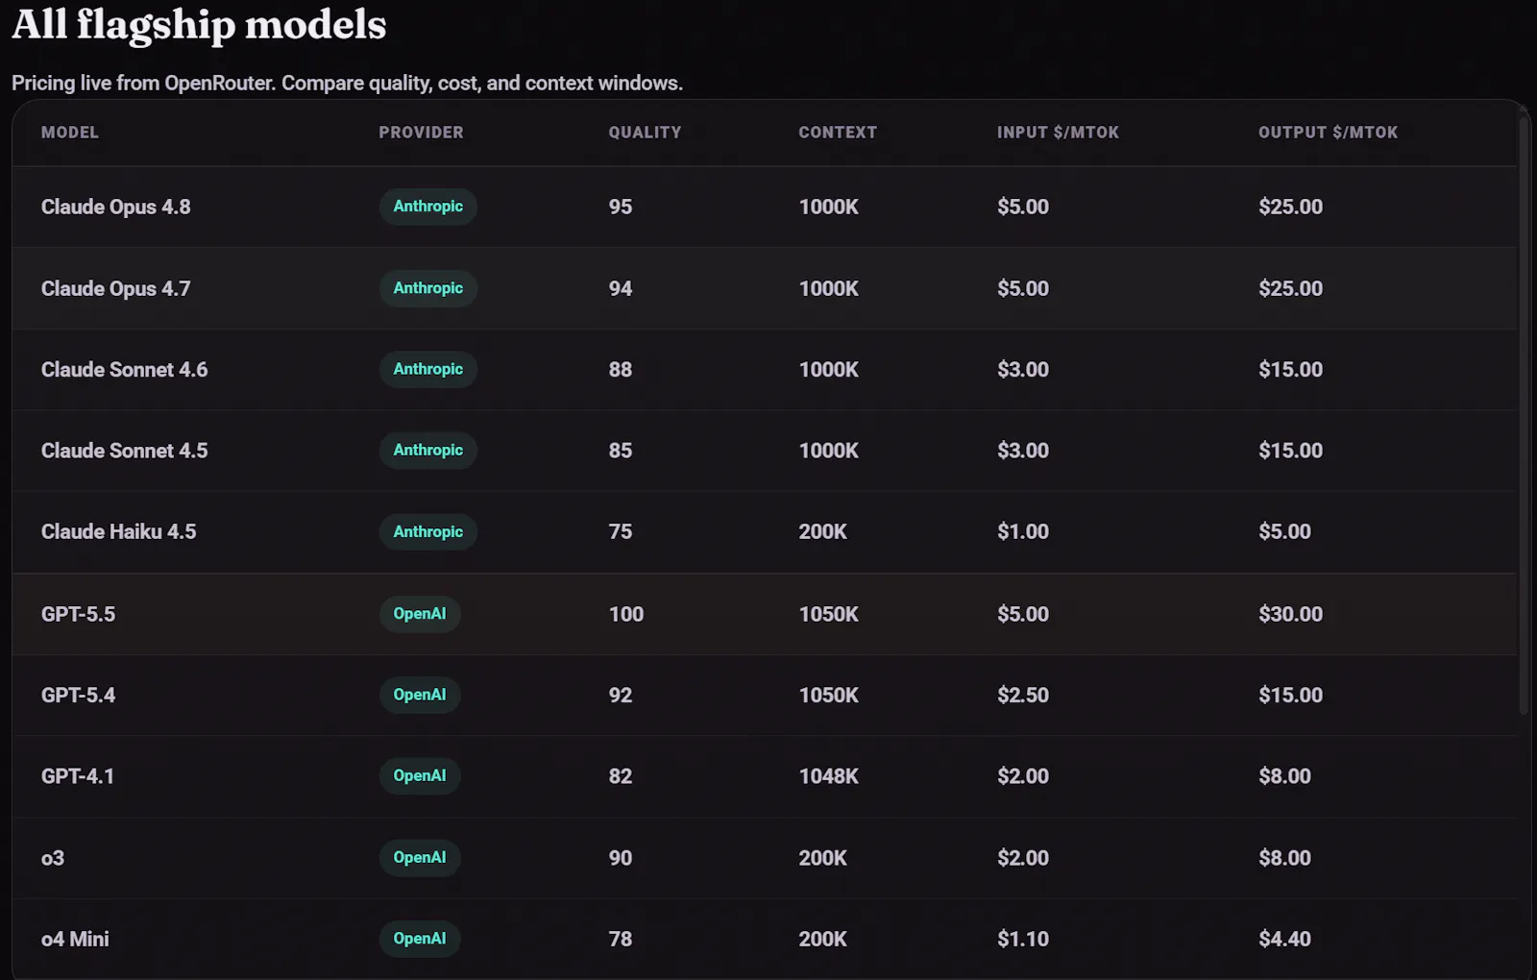Image resolution: width=1537 pixels, height=980 pixels.
Task: Click the OpenAI badge in the o3 row
Action: [420, 858]
